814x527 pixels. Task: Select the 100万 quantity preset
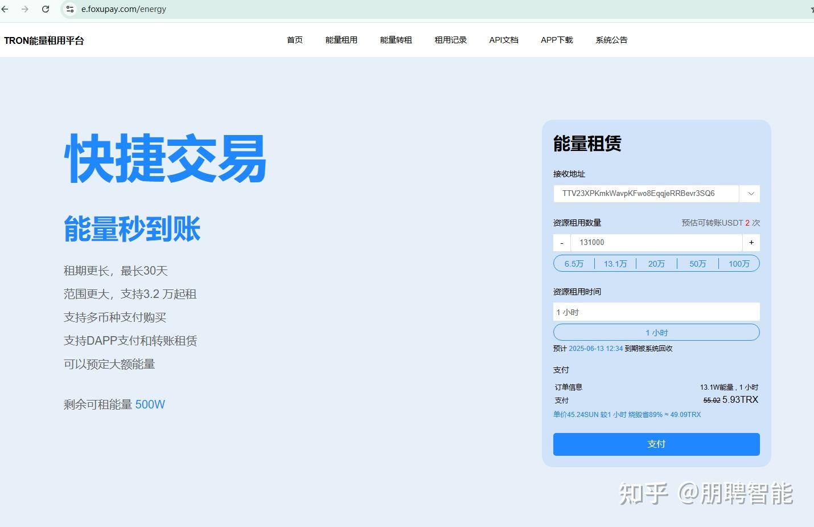tap(739, 263)
